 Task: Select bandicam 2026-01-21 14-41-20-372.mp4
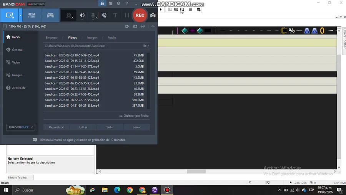point(95,66)
